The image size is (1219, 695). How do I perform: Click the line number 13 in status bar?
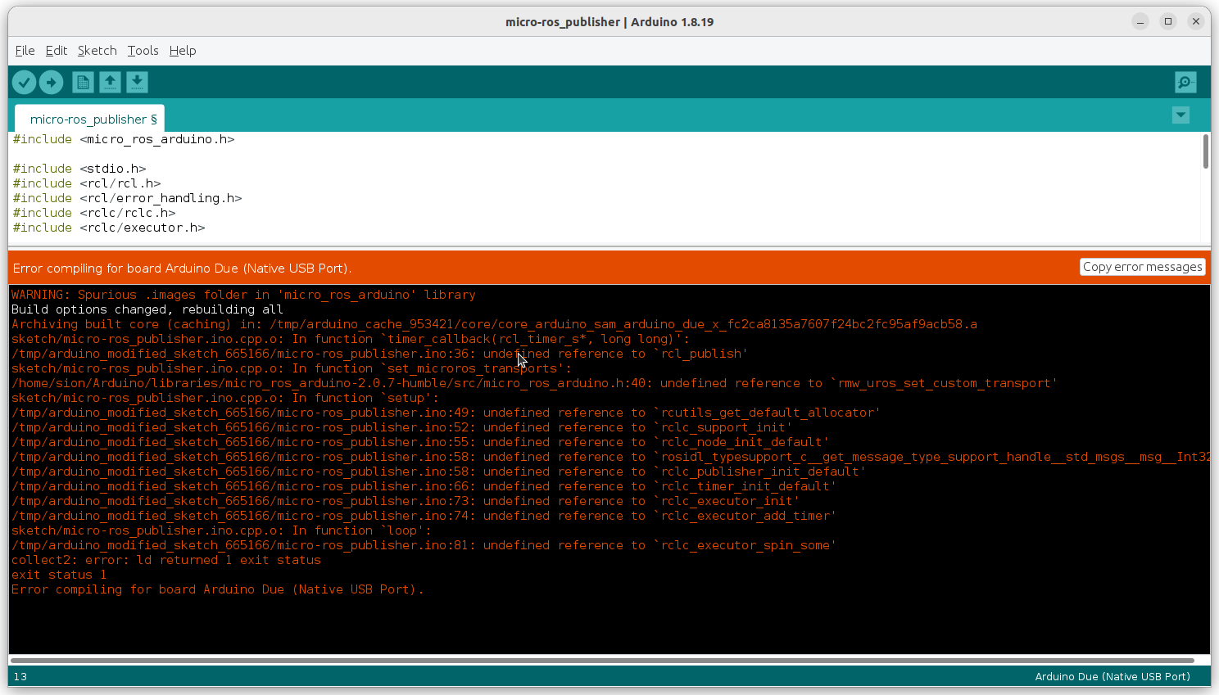point(20,676)
